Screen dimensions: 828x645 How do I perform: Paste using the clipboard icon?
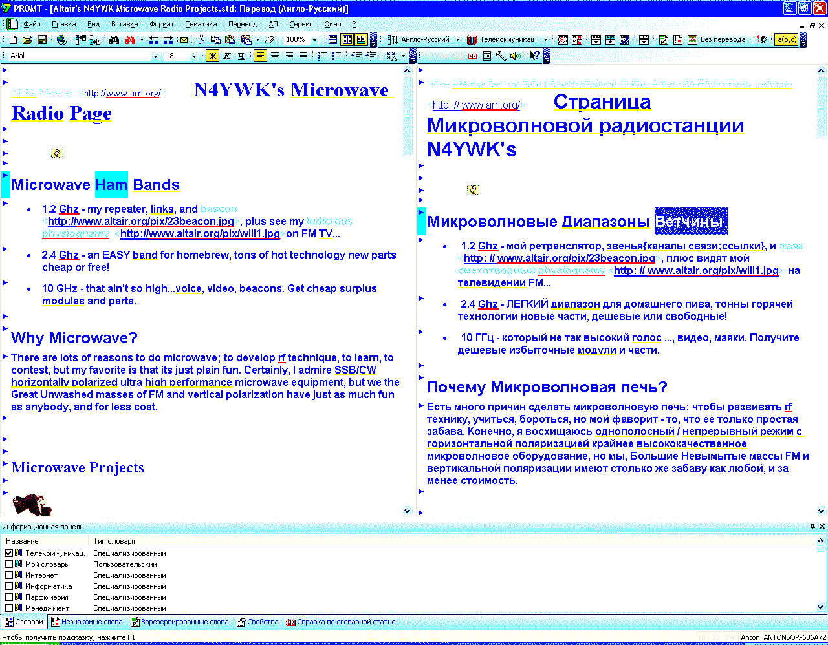[230, 39]
